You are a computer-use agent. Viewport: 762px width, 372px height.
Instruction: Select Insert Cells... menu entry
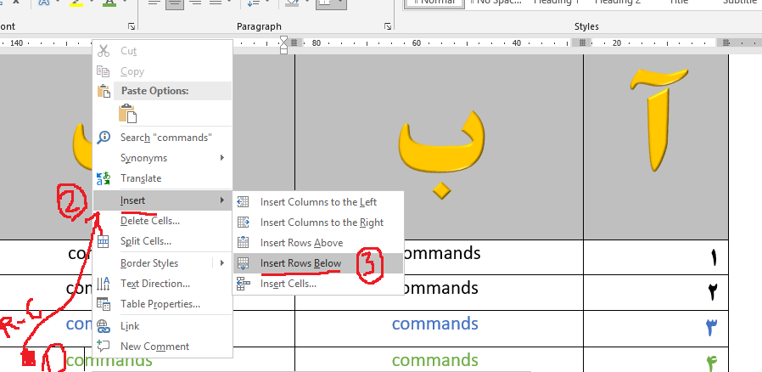288,284
